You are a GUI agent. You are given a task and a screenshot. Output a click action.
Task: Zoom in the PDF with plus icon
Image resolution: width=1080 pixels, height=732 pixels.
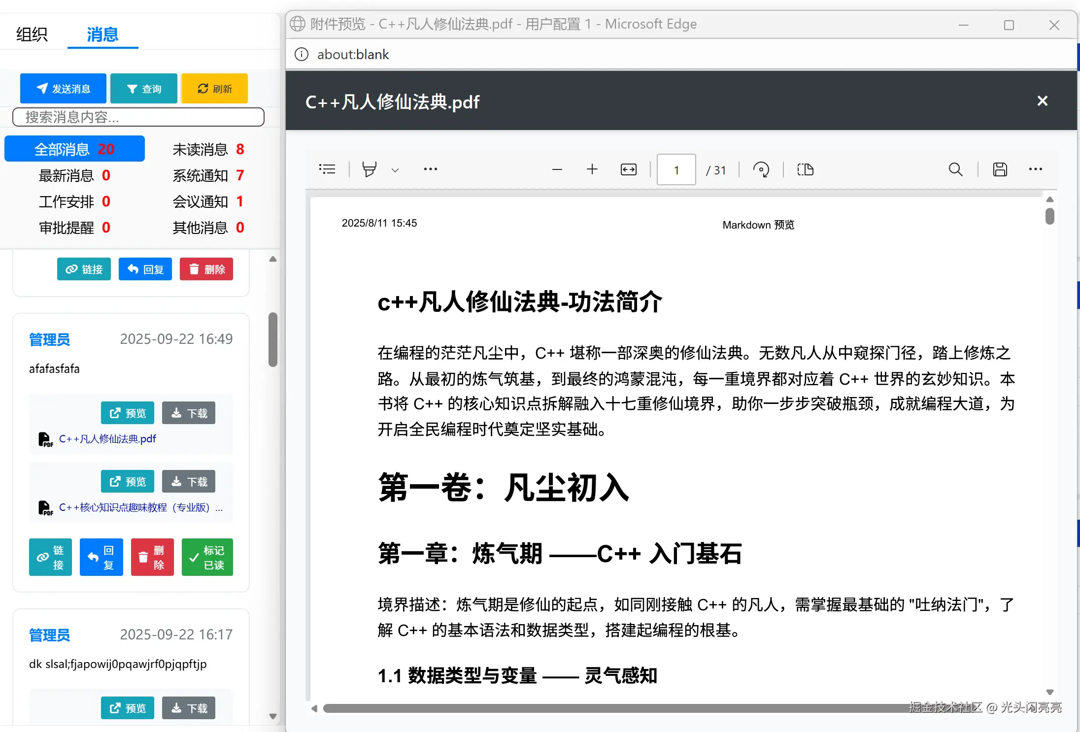(x=592, y=169)
